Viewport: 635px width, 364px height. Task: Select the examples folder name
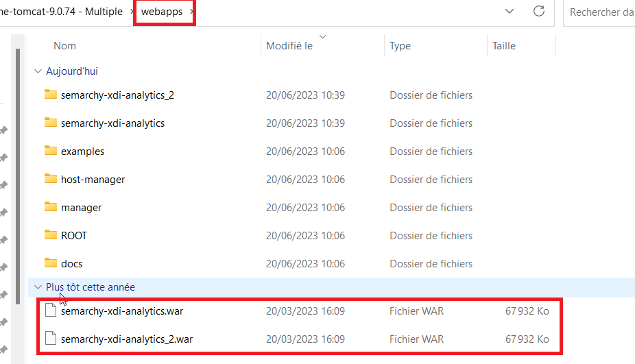click(82, 151)
